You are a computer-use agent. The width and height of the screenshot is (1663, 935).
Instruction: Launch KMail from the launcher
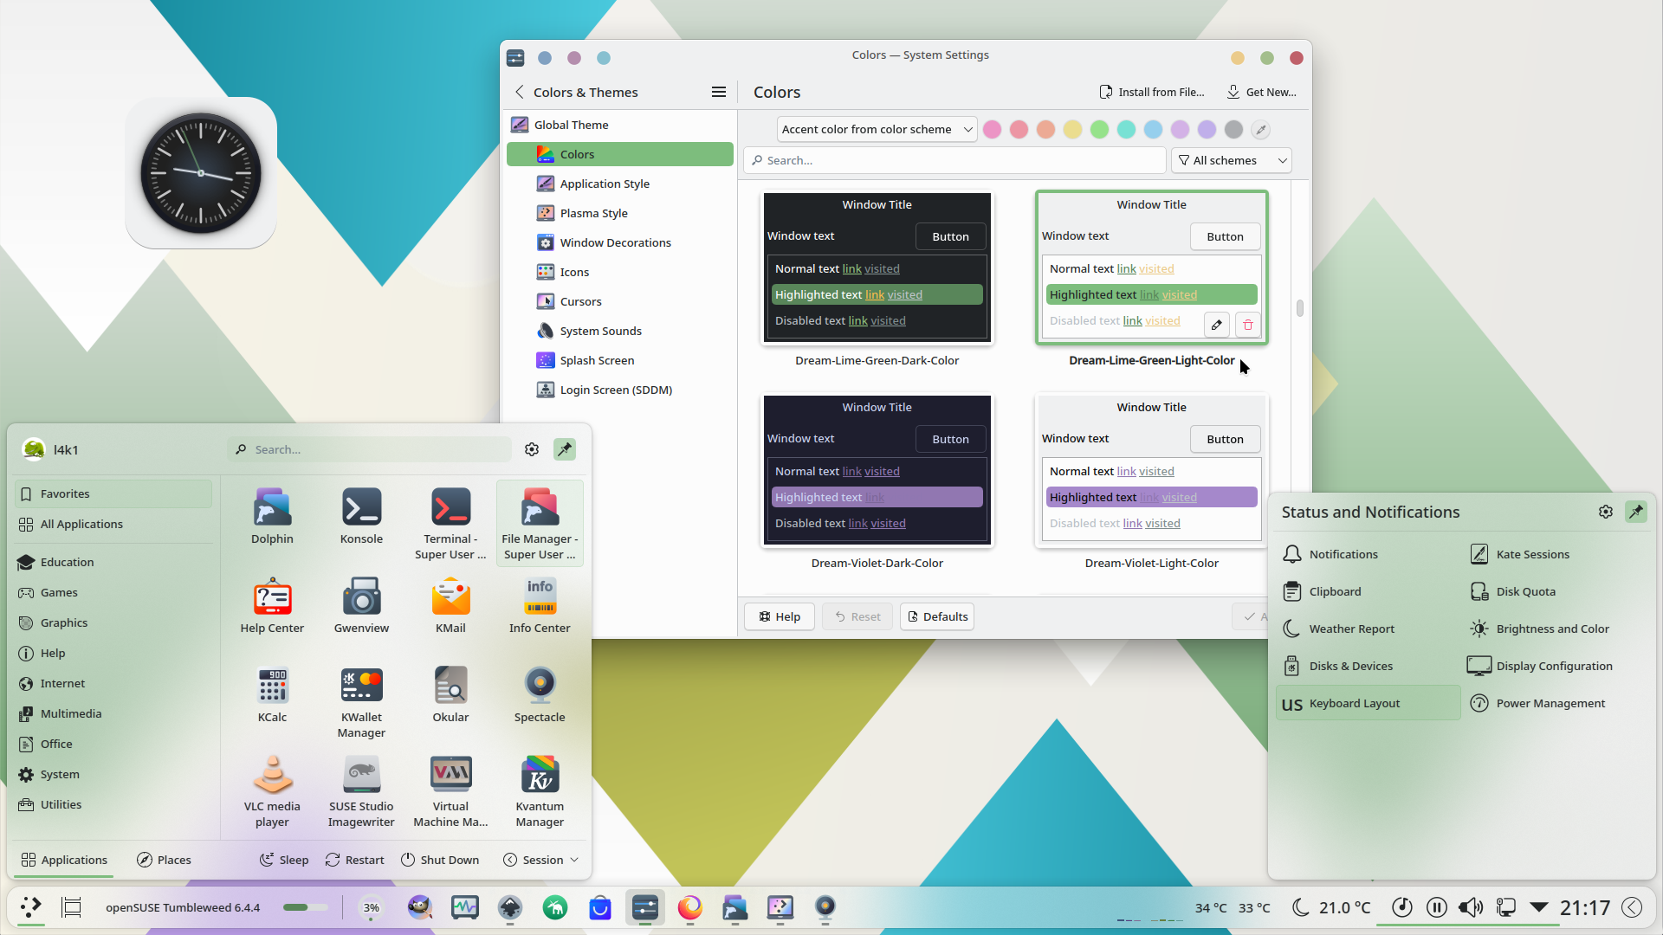click(450, 607)
